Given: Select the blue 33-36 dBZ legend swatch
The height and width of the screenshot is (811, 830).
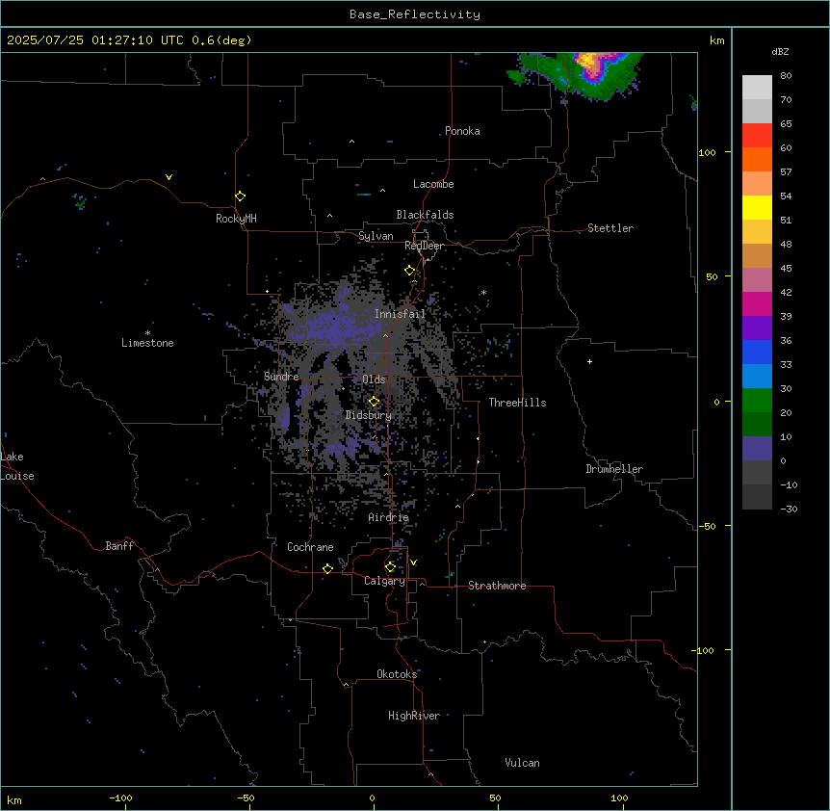Looking at the screenshot, I should (757, 352).
